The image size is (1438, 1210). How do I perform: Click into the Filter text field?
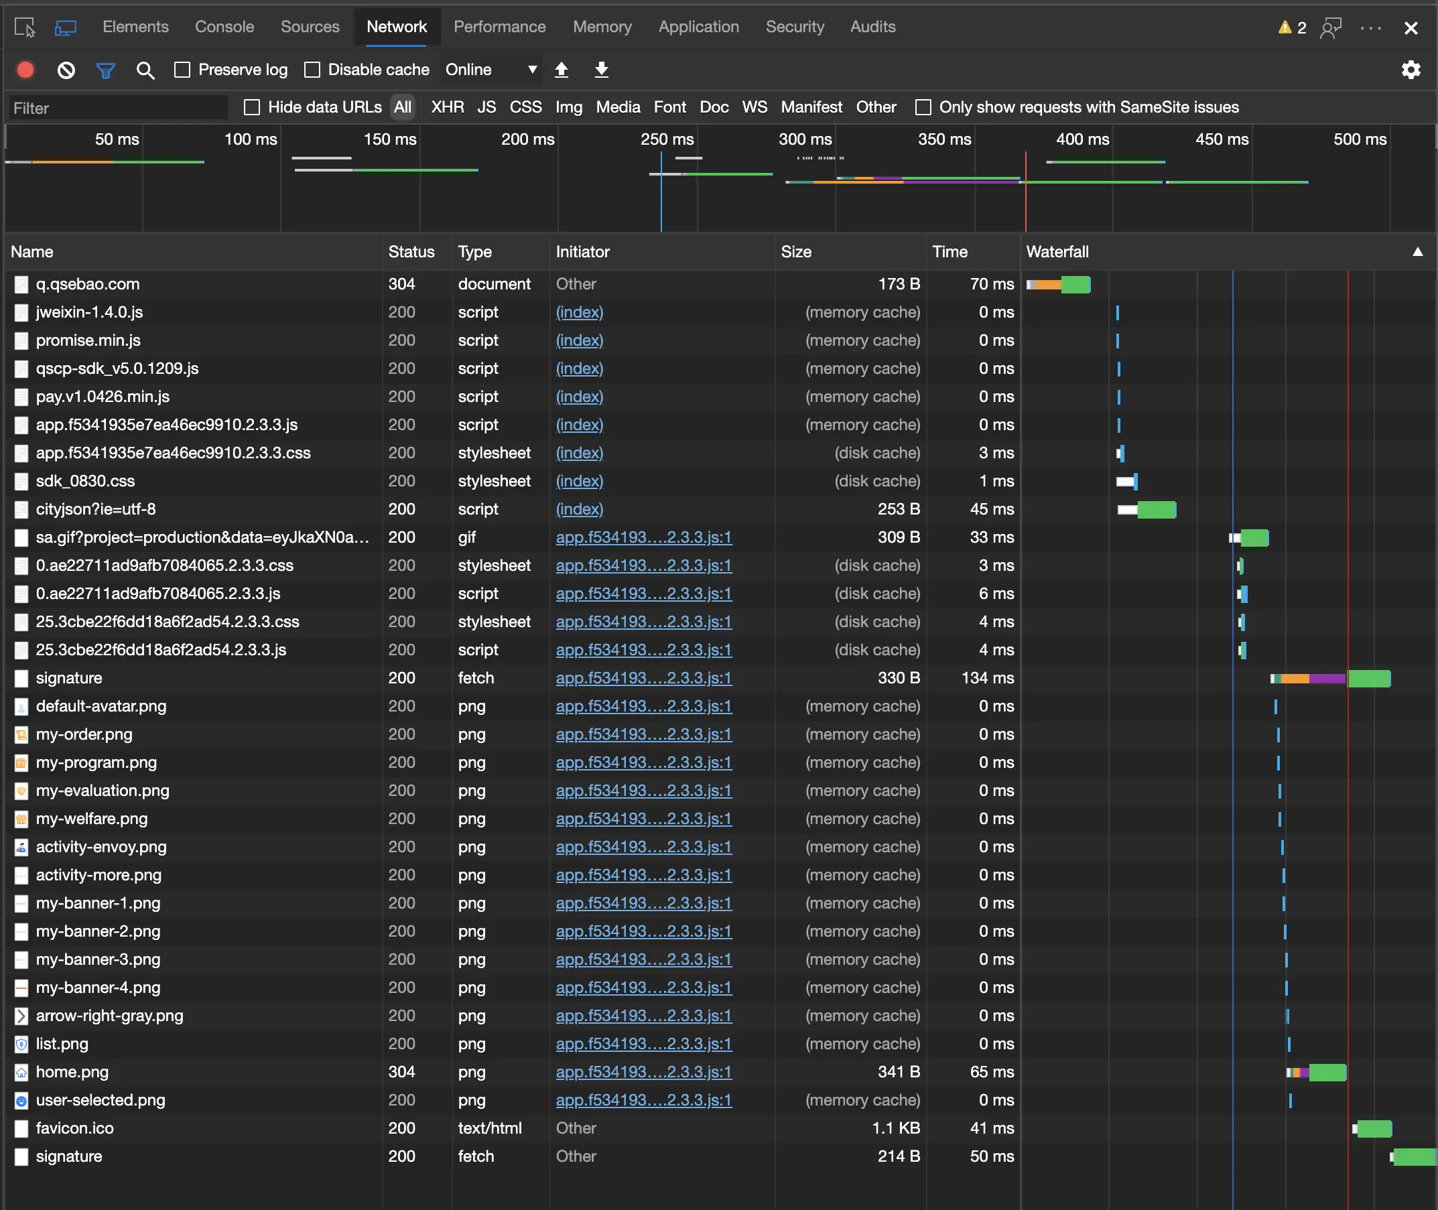click(118, 108)
